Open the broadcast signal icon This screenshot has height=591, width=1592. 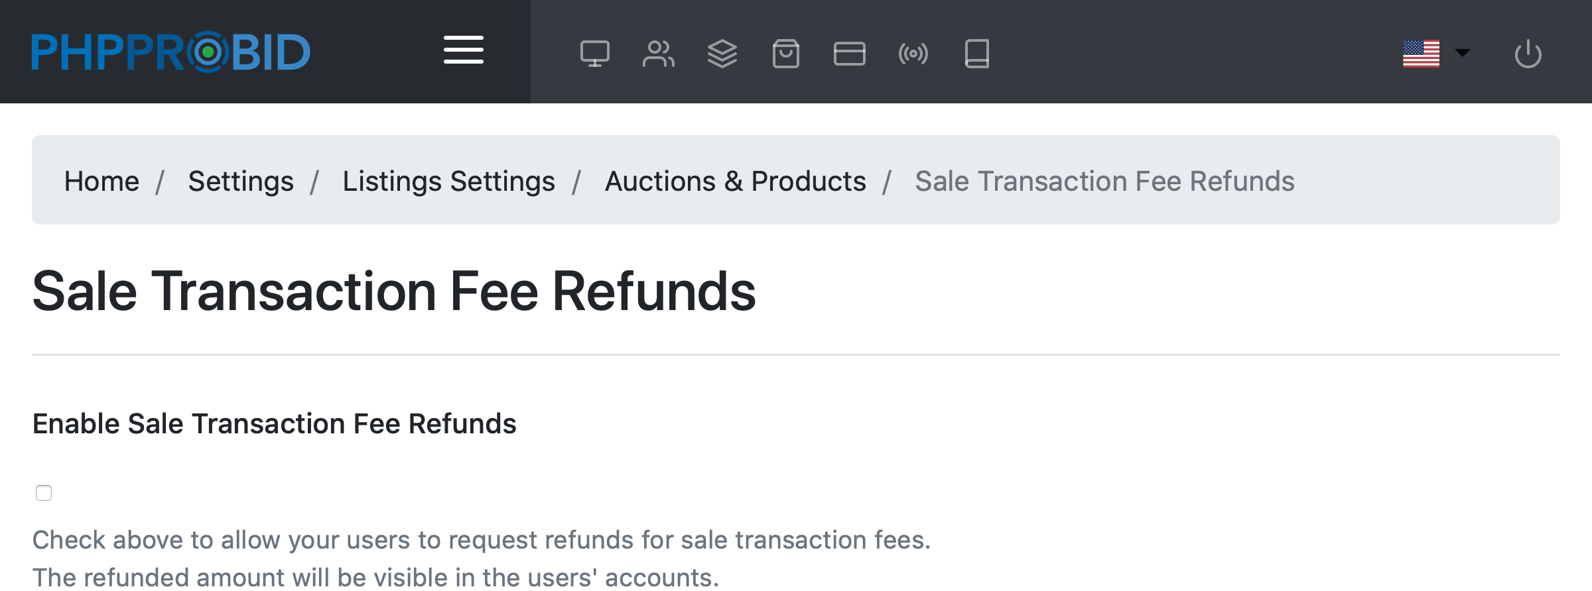pyautogui.click(x=913, y=54)
